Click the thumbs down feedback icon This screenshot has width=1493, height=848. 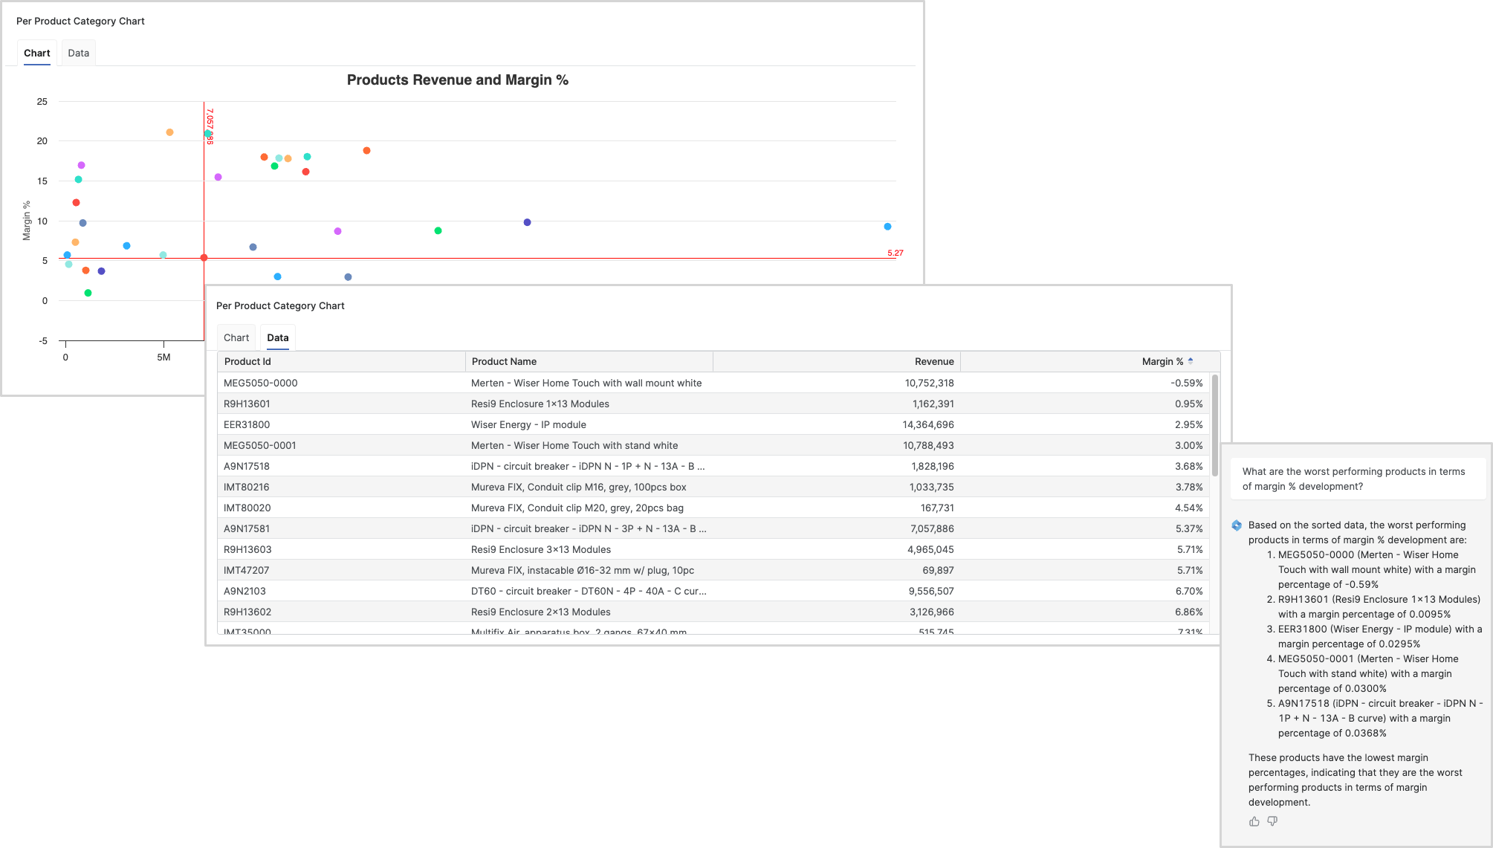pos(1272,821)
